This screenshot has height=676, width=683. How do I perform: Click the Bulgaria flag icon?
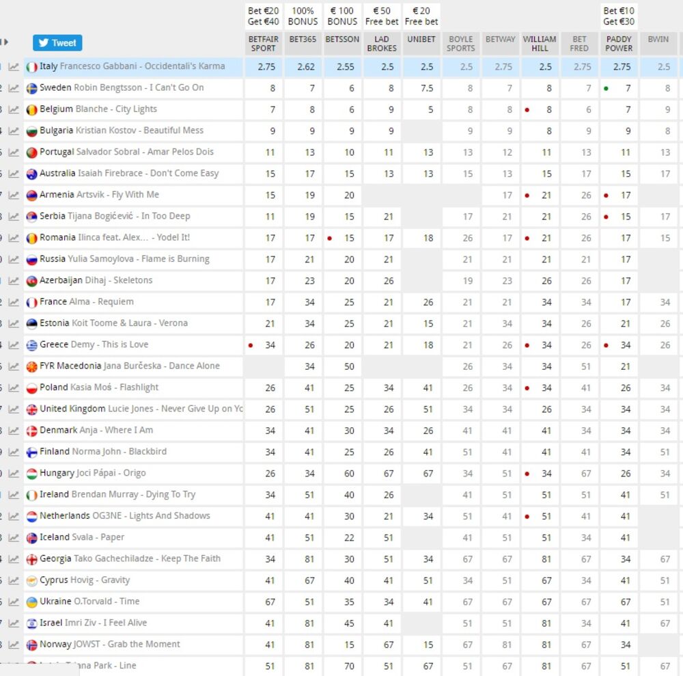(x=31, y=131)
